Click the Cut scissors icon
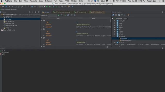This screenshot has height=92, width=165. tap(16, 7)
